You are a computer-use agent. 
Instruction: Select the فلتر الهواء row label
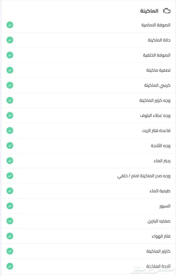click(x=161, y=236)
